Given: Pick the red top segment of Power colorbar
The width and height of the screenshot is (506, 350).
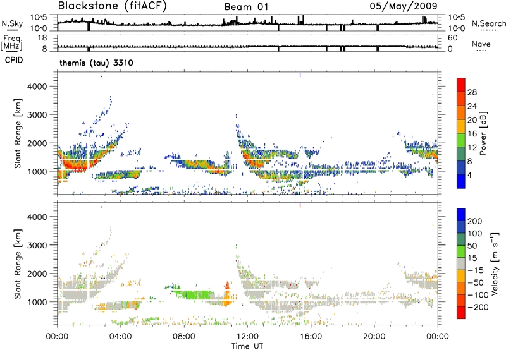Looking at the screenshot, I should (x=461, y=85).
